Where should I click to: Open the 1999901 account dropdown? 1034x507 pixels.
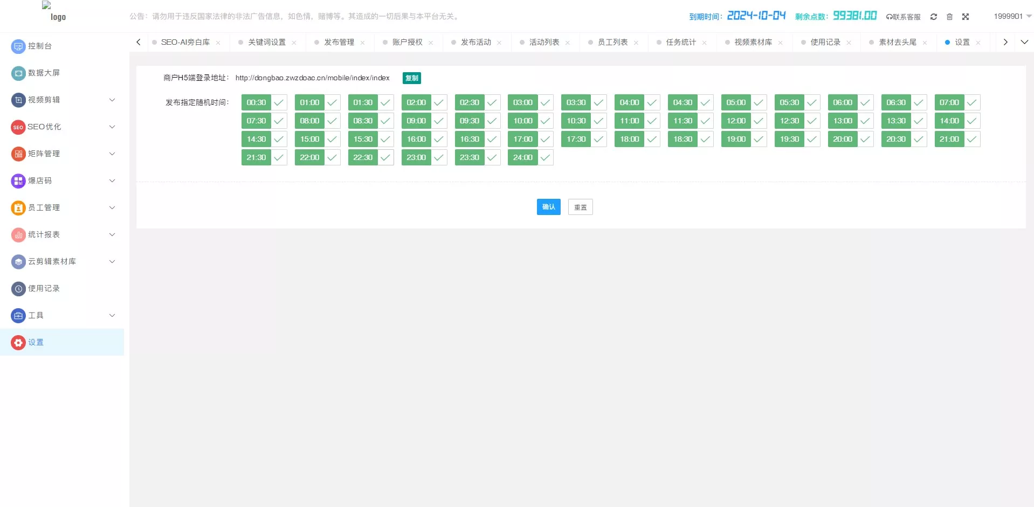1012,16
